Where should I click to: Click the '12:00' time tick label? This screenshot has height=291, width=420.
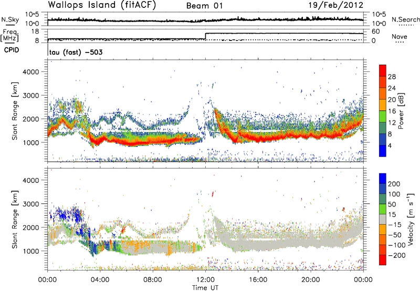point(205,279)
